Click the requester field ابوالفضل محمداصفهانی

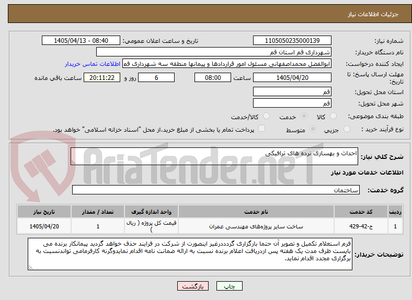(x=227, y=64)
